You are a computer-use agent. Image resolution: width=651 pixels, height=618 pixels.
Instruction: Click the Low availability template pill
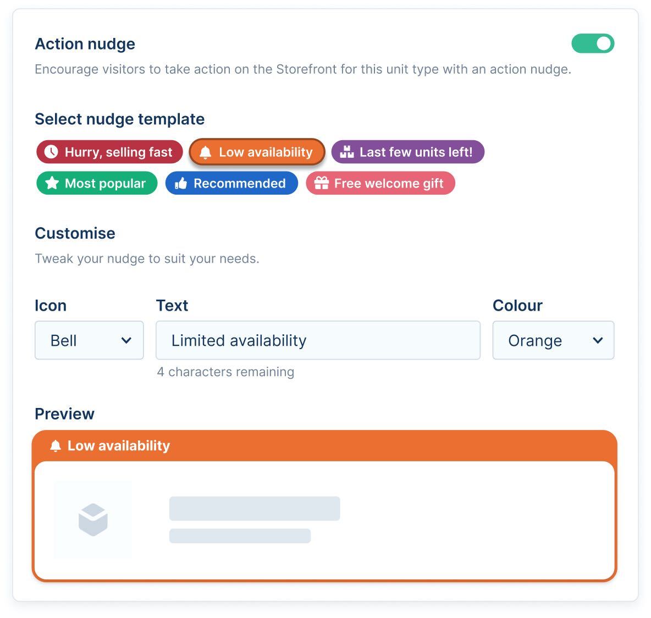(257, 152)
